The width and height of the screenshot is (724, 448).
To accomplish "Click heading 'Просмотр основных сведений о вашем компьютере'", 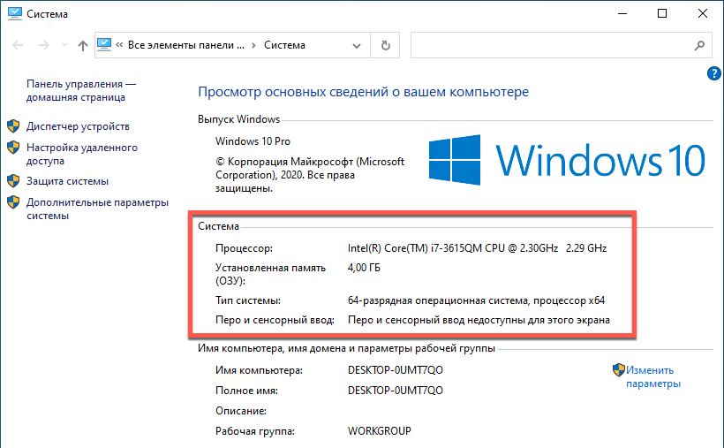I will pyautogui.click(x=364, y=92).
